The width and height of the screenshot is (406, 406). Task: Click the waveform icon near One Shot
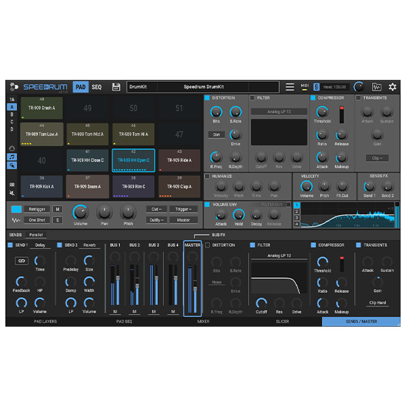[x=16, y=221]
